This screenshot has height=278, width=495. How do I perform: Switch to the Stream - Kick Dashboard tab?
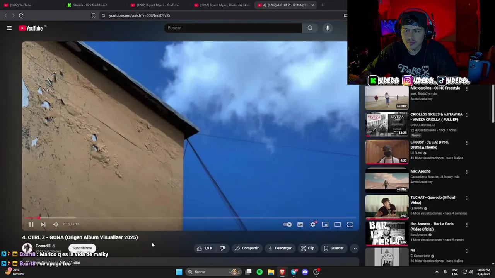point(95,5)
